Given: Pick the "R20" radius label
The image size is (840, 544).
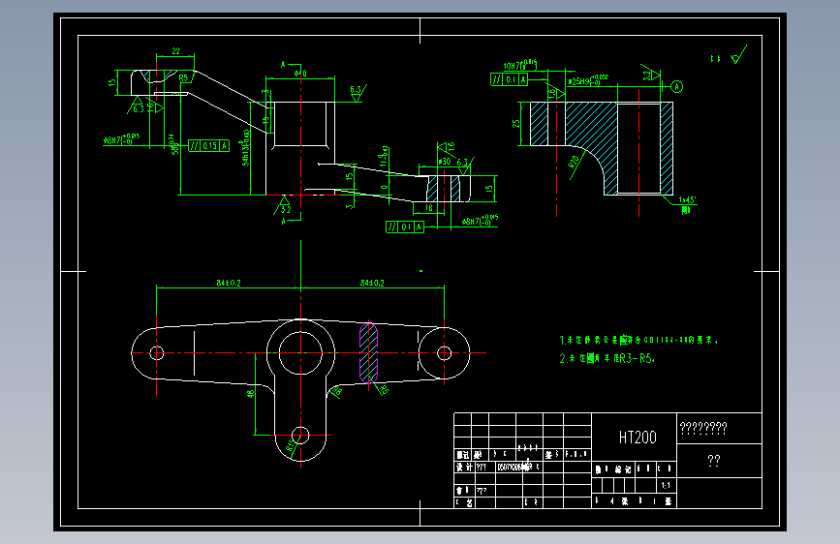Looking at the screenshot, I should (574, 162).
